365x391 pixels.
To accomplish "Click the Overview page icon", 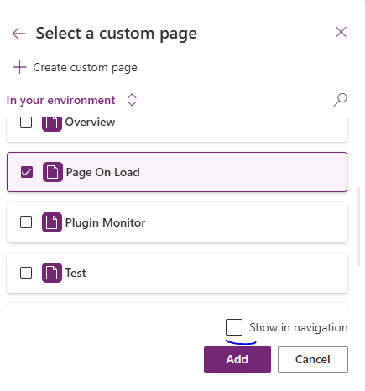I will coord(52,123).
